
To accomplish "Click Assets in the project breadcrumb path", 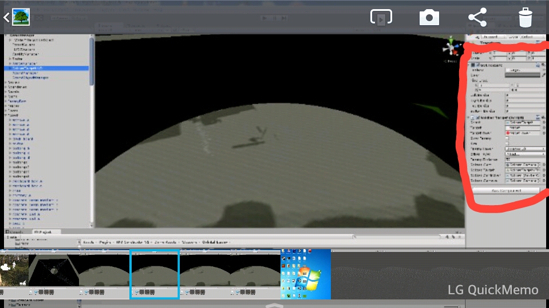I will pos(89,242).
